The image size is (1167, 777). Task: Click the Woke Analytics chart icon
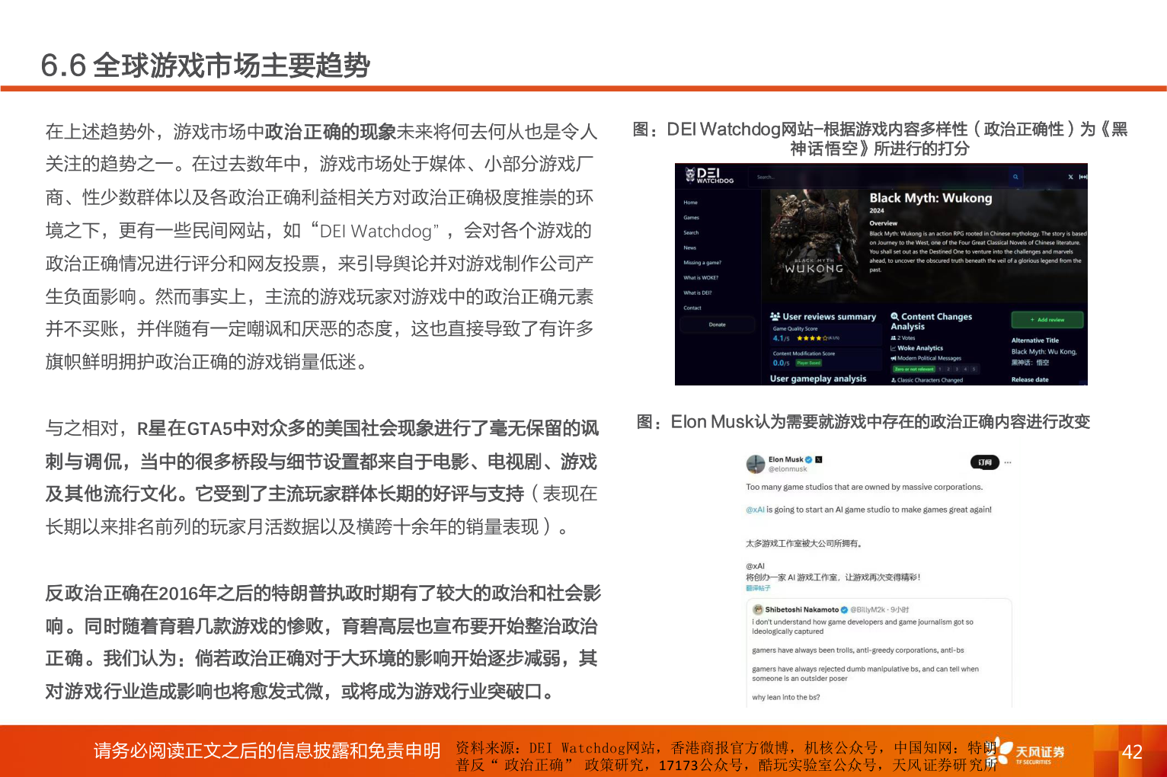tap(894, 348)
